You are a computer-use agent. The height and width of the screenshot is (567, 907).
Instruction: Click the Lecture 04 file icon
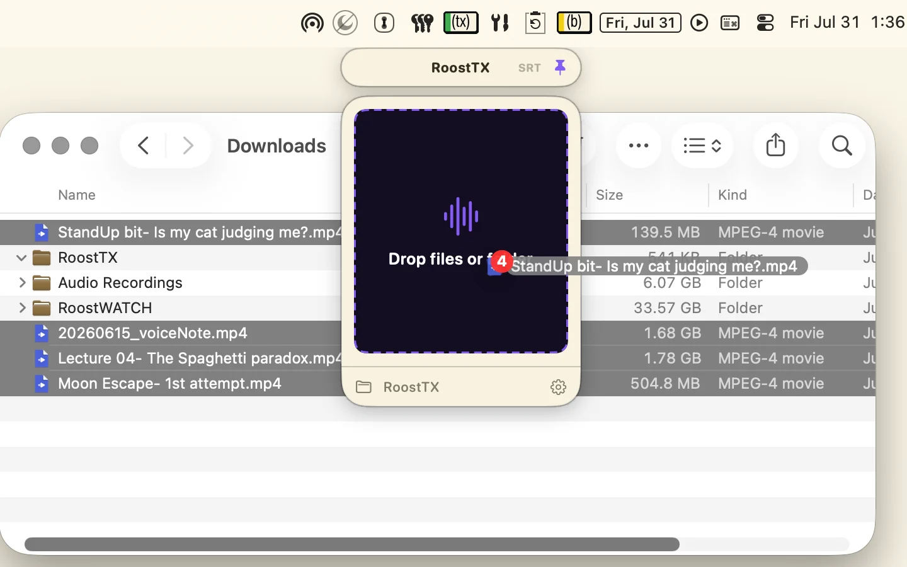pos(42,358)
